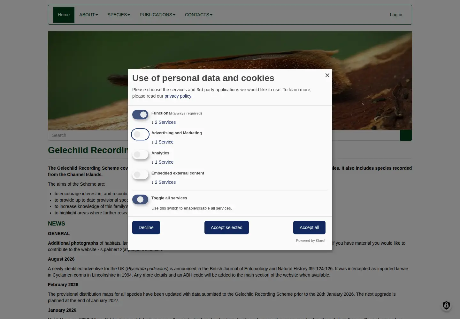Select the NEWS heading text
Screen dimensions: 460x319
coord(57,224)
